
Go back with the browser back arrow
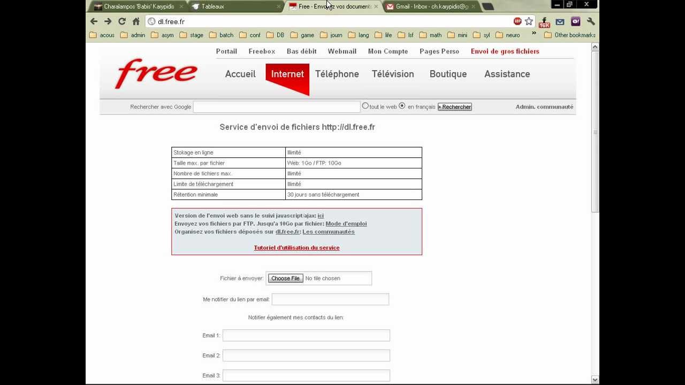coord(94,21)
